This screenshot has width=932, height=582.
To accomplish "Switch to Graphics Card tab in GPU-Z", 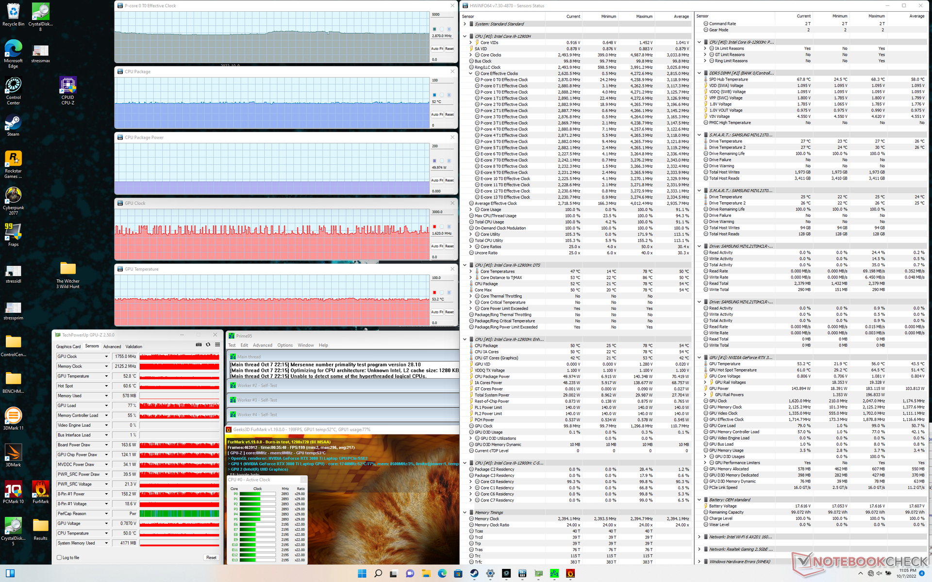I will point(68,347).
